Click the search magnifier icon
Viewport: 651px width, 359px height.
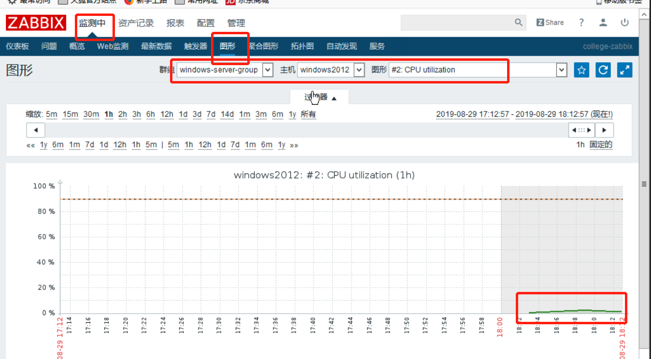point(519,22)
